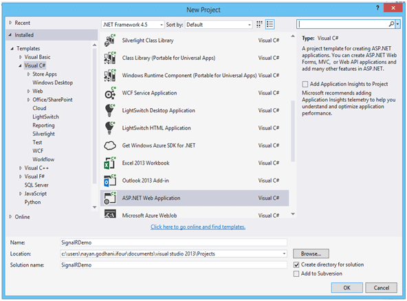Image resolution: width=407 pixels, height=301 pixels.
Task: Click the Windows Runtime Component template icon
Action: [110, 76]
